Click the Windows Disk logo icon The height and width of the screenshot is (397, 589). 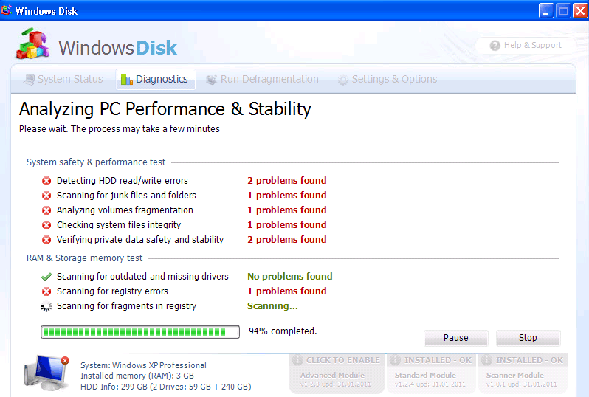[x=33, y=46]
